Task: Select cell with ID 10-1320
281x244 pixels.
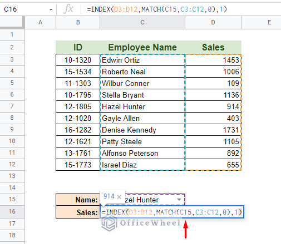Action: coord(78,60)
